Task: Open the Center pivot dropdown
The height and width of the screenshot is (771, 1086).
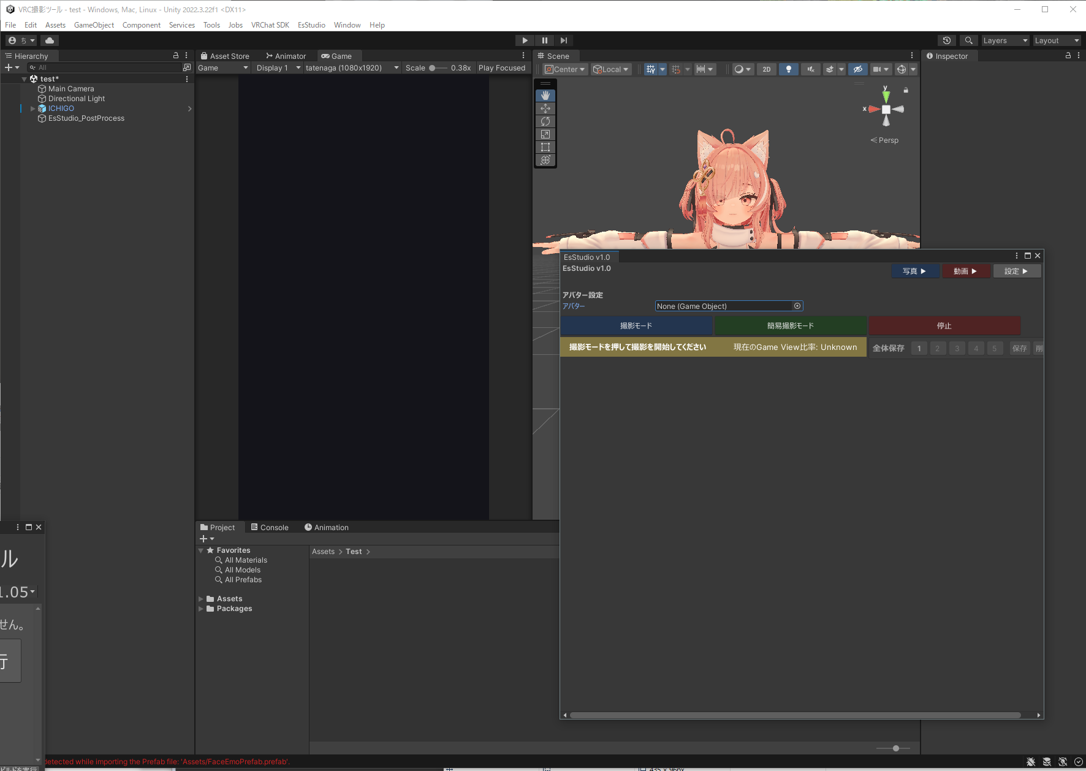Action: click(x=565, y=69)
